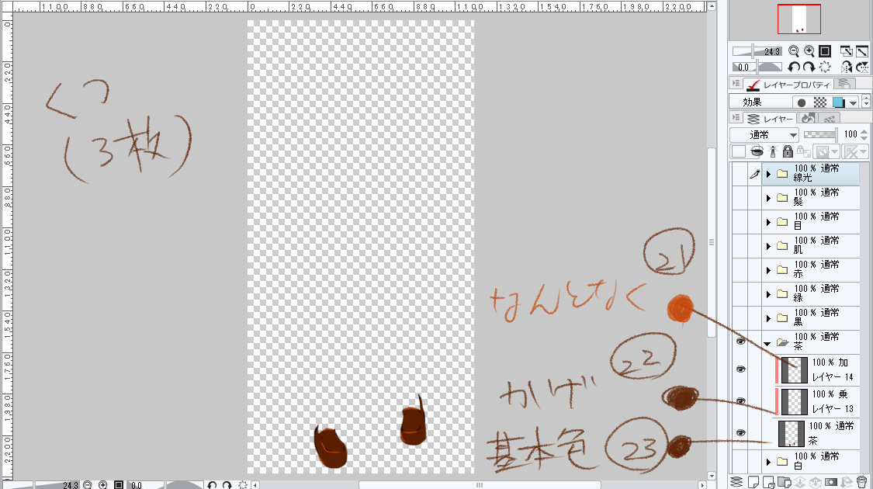This screenshot has height=489, width=873.
Task: Click border effect circle icon
Action: [800, 102]
